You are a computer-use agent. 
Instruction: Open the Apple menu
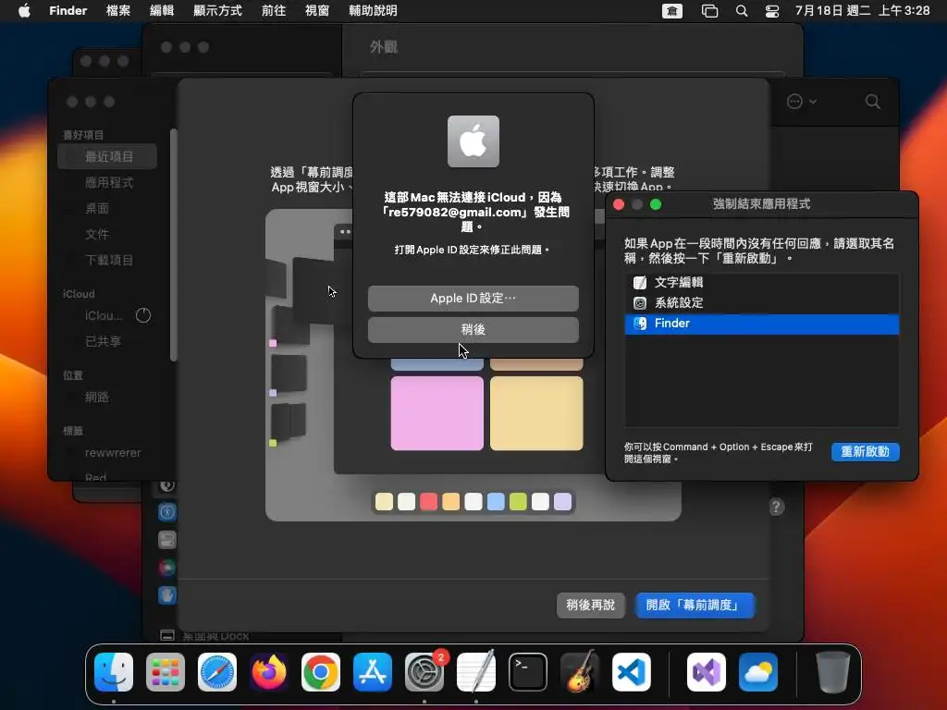point(24,10)
